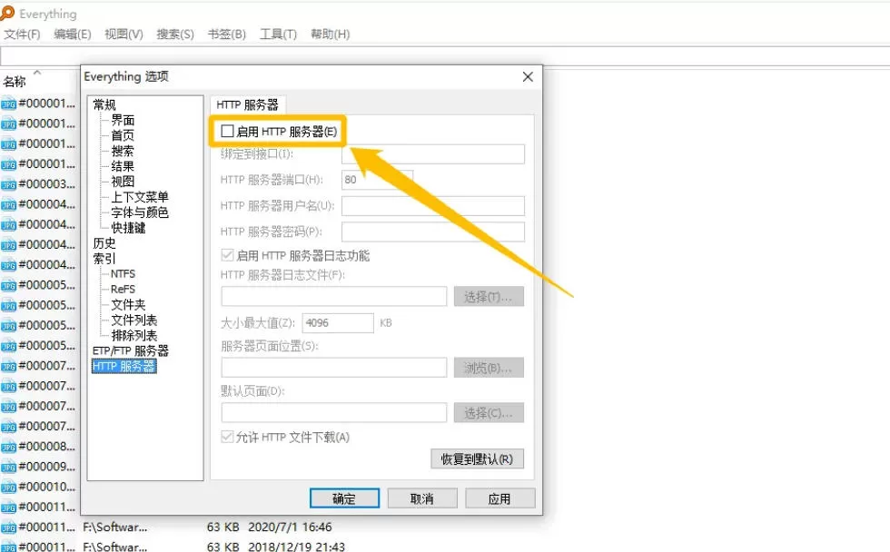The height and width of the screenshot is (552, 890).
Task: Click the 绑定到接口 input field
Action: click(x=433, y=153)
